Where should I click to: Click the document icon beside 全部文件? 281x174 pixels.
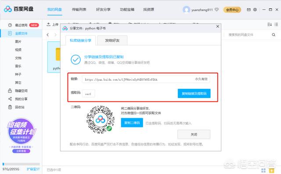[10, 33]
